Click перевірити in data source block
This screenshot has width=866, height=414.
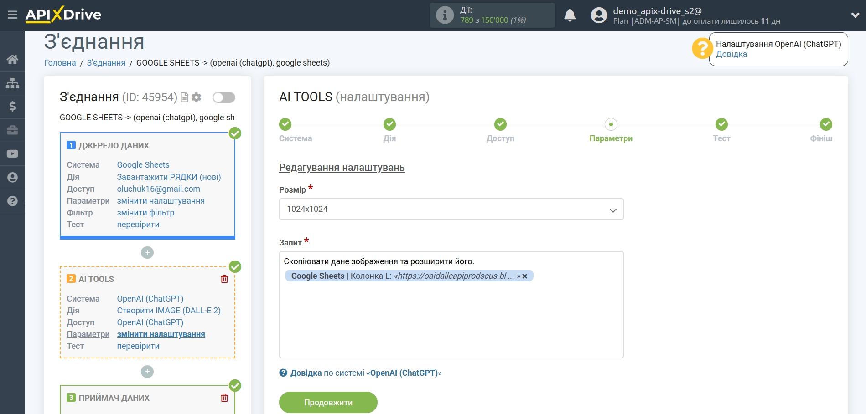tap(138, 225)
